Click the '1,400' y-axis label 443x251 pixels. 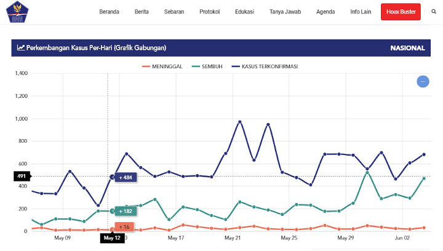point(22,73)
